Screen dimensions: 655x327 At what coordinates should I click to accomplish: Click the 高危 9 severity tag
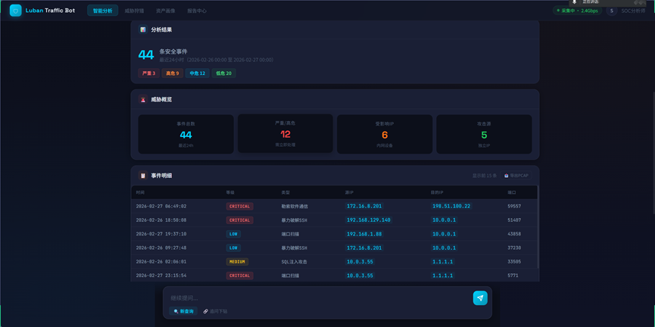(x=173, y=73)
